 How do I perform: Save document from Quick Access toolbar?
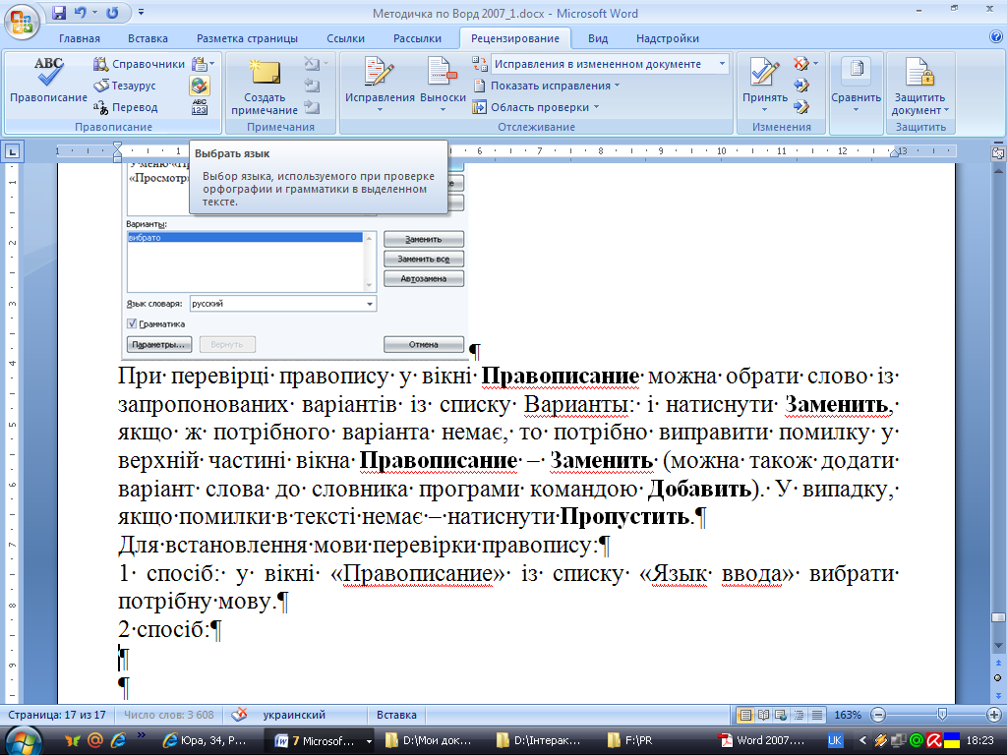tap(59, 13)
